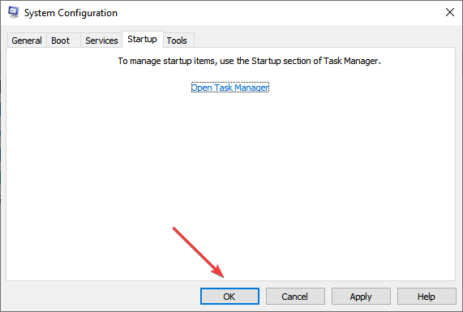The width and height of the screenshot is (463, 312).
Task: Click the OK button
Action: click(229, 297)
